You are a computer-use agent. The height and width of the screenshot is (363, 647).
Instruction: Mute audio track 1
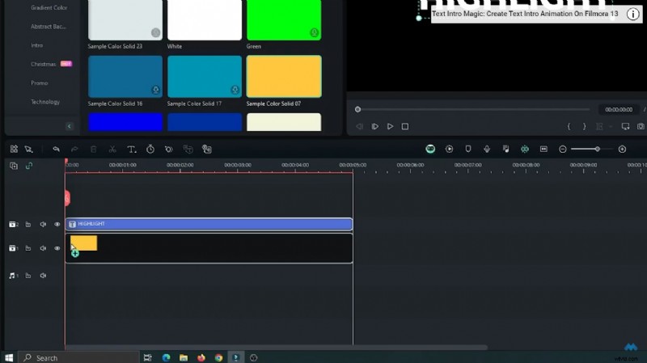point(43,275)
